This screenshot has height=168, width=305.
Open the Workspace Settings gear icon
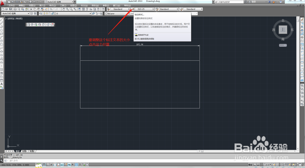pyautogui.click(x=31, y=14)
